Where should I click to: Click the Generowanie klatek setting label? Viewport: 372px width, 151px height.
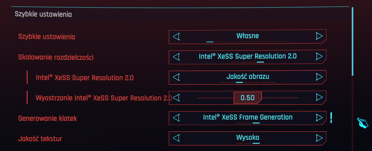(48, 118)
